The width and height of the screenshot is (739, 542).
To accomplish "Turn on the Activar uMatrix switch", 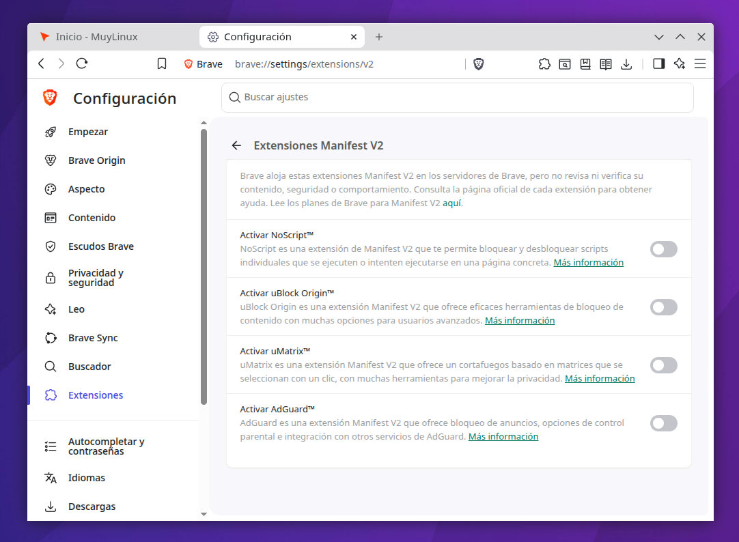I will point(664,365).
